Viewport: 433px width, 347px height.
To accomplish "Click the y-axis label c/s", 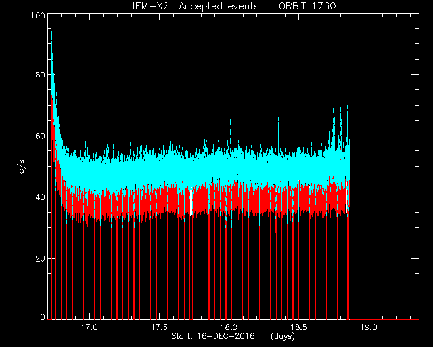I will [22, 166].
